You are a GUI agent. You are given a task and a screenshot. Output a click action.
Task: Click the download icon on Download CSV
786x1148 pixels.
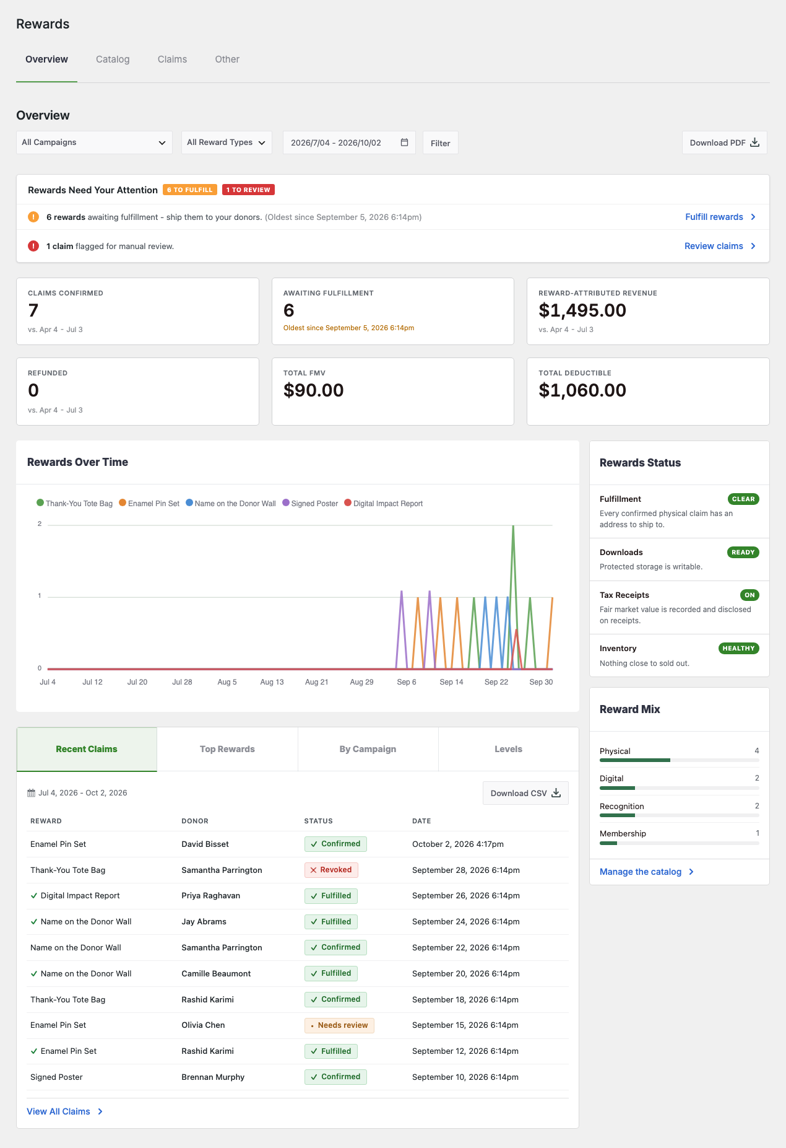tap(556, 793)
